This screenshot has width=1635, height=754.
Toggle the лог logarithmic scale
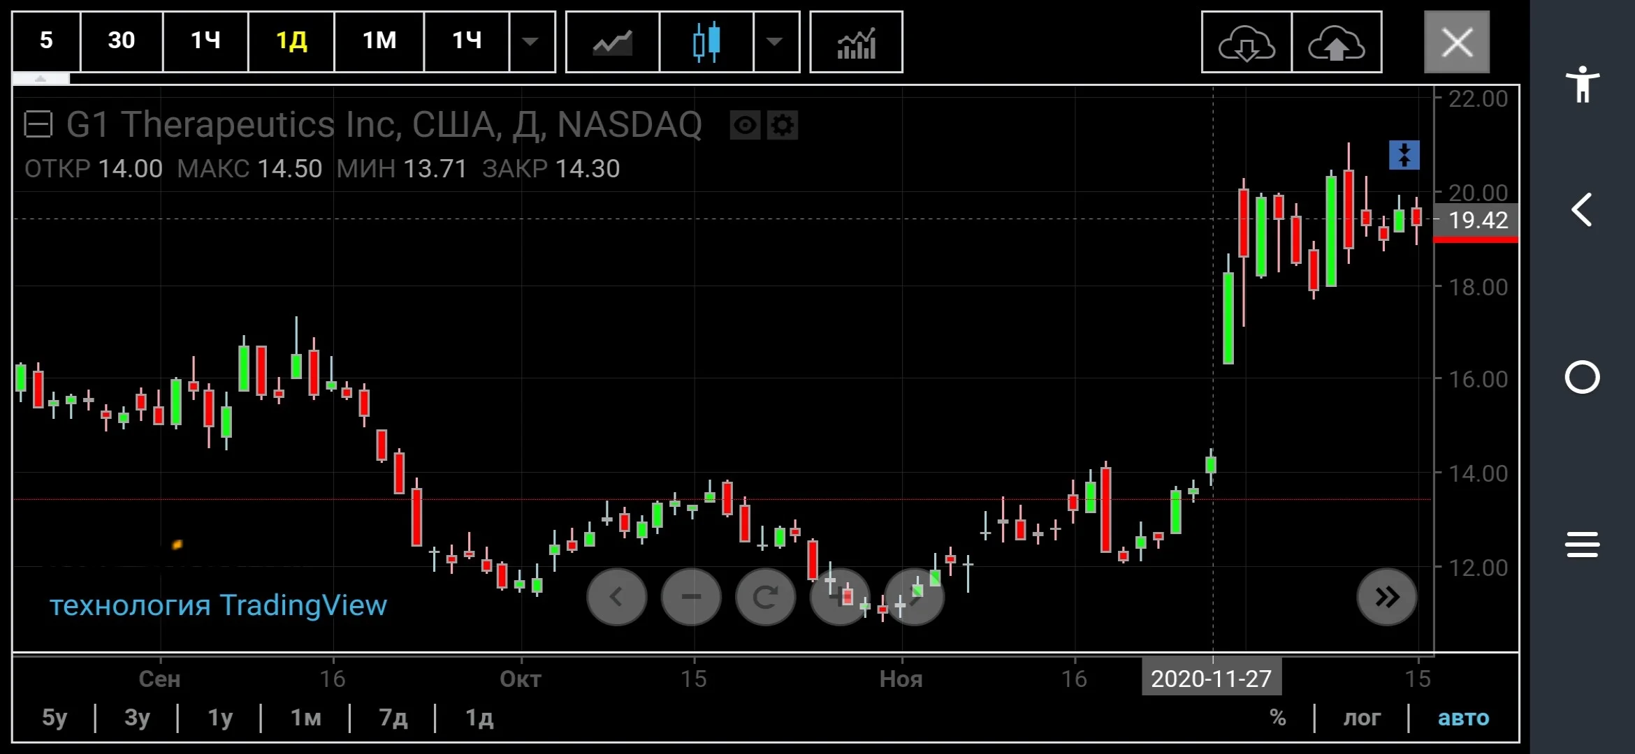click(x=1362, y=718)
